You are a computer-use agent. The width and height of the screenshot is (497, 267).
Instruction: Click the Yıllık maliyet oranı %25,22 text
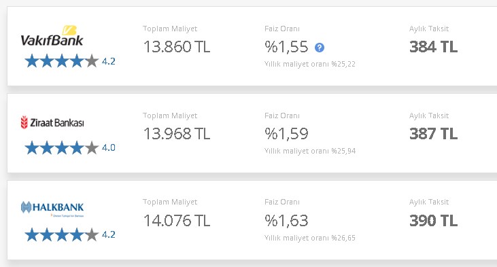[309, 64]
